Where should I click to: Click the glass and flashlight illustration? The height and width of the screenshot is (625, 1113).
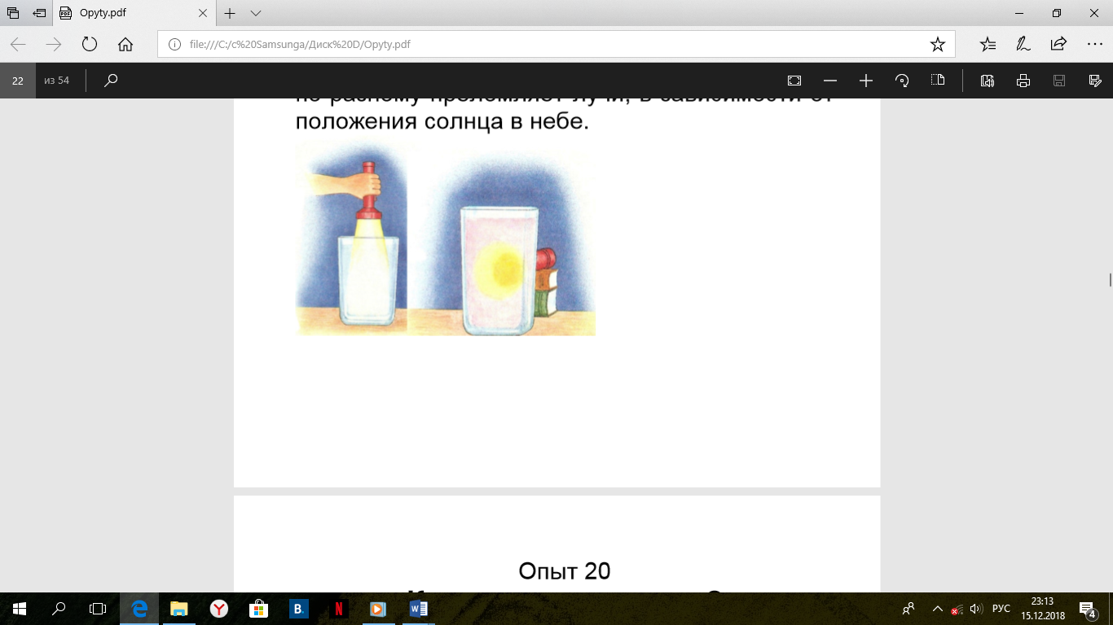445,237
